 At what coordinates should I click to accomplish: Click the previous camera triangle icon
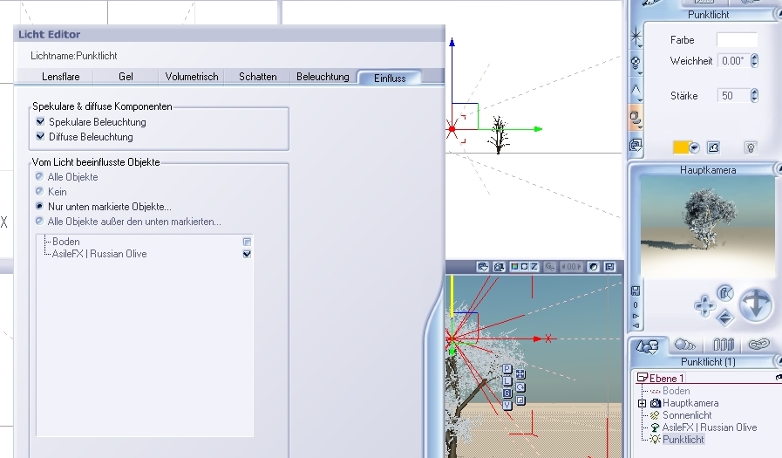(636, 325)
